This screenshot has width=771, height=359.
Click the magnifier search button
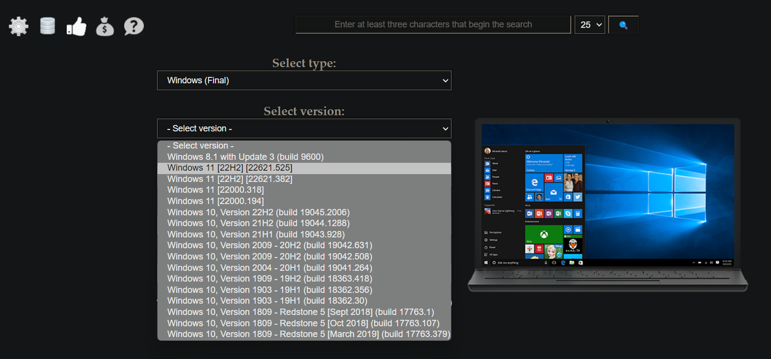[623, 25]
